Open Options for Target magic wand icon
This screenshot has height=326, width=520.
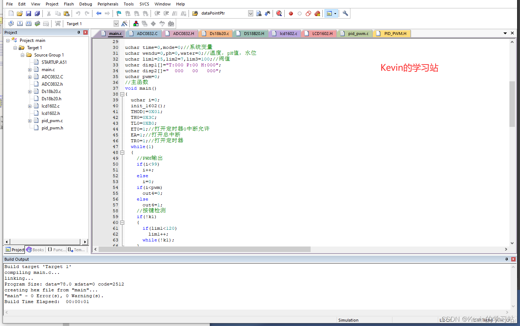pos(125,24)
